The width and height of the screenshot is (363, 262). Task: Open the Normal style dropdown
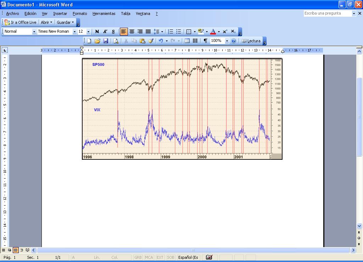[x=34, y=32]
